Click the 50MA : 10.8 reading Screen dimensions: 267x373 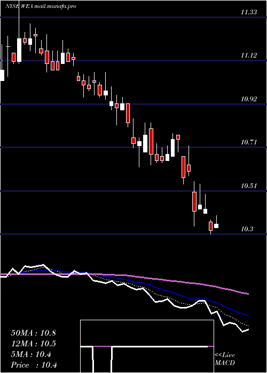33,333
